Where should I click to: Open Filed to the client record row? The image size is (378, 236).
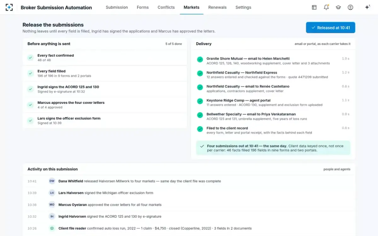pos(273,130)
